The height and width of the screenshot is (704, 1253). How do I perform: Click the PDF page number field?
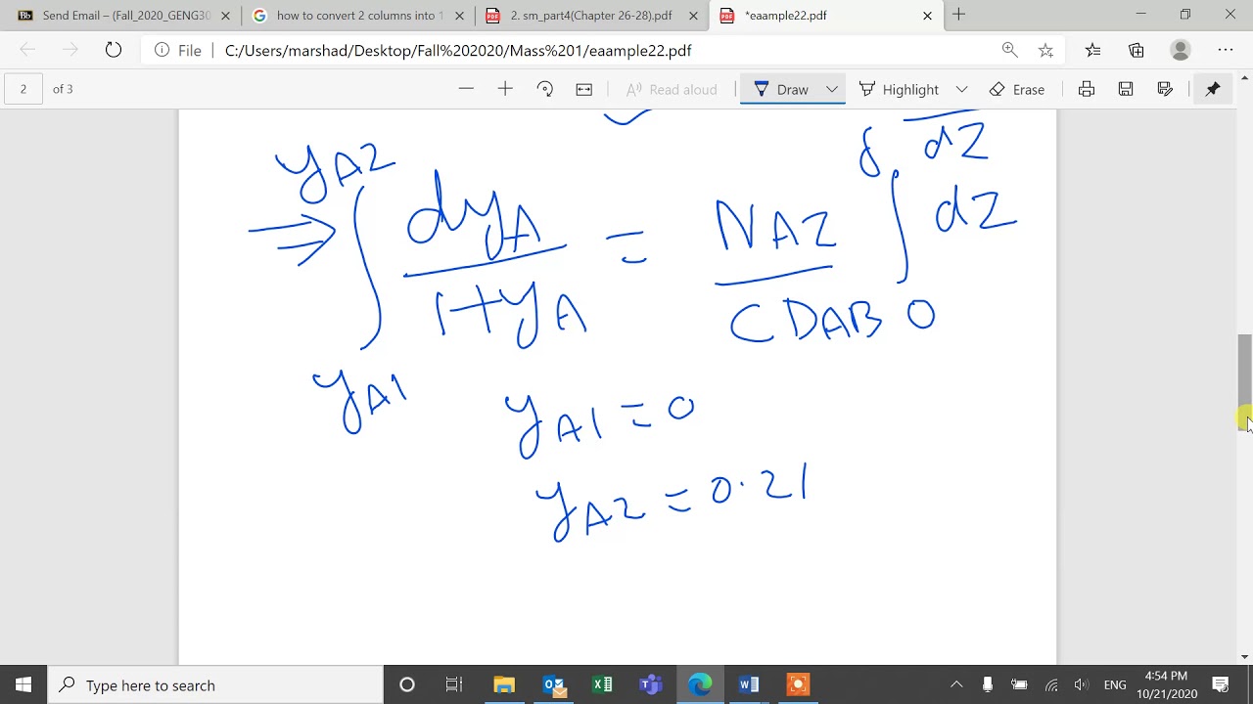point(23,89)
